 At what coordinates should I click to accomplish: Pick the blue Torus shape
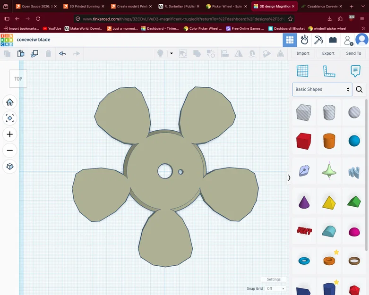pyautogui.click(x=304, y=261)
